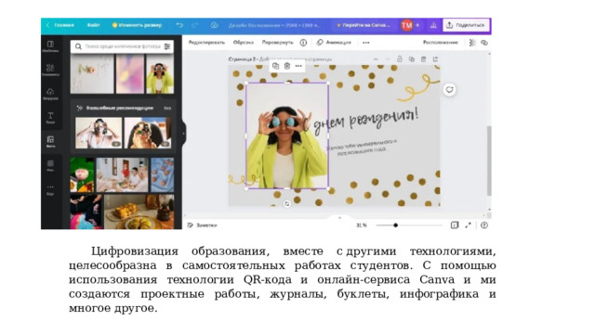Move page up with chevron arrow
The image size is (595, 334).
point(376,59)
